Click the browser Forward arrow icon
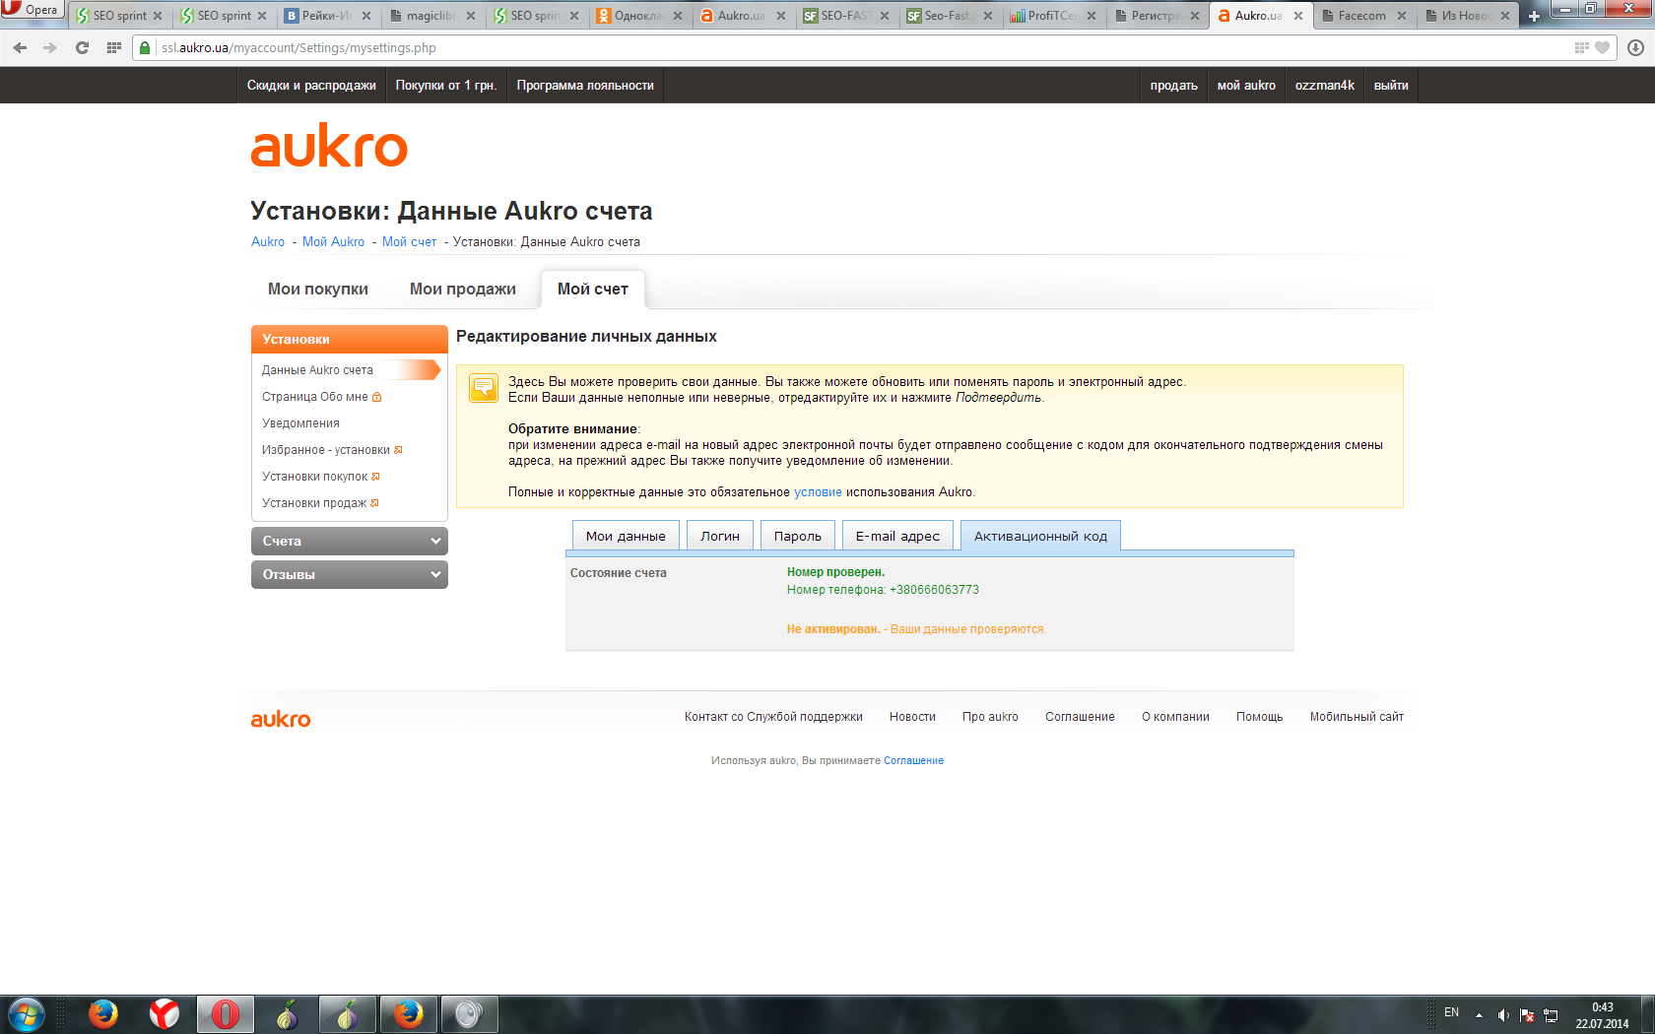The height and width of the screenshot is (1034, 1655). (x=50, y=47)
